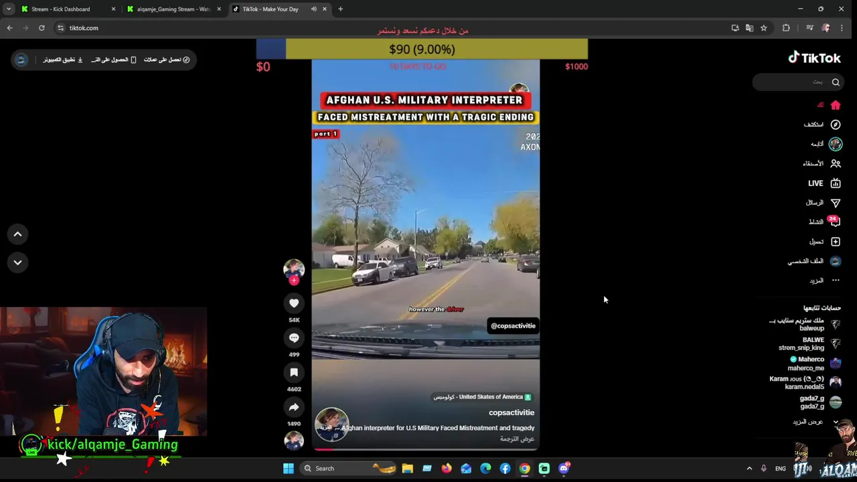Screen dimensions: 857x482
Task: Click Get Coins button in top pill
Action: (x=167, y=60)
